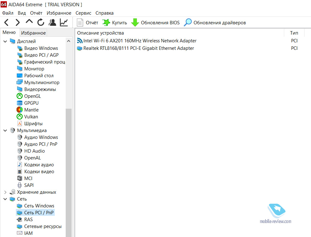Expand the Хранение данных tree node
Image resolution: width=311 pixels, height=237 pixels.
tap(5, 192)
